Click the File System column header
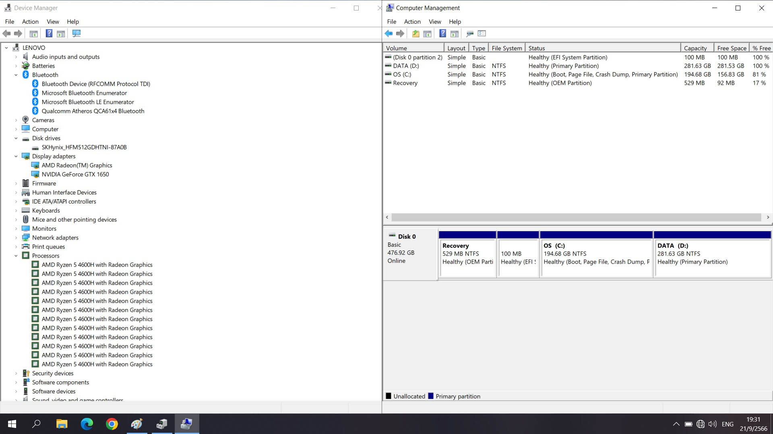Screen dimensions: 773x434 [x=507, y=48]
